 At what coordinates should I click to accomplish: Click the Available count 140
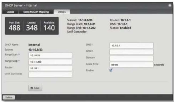(49, 28)
